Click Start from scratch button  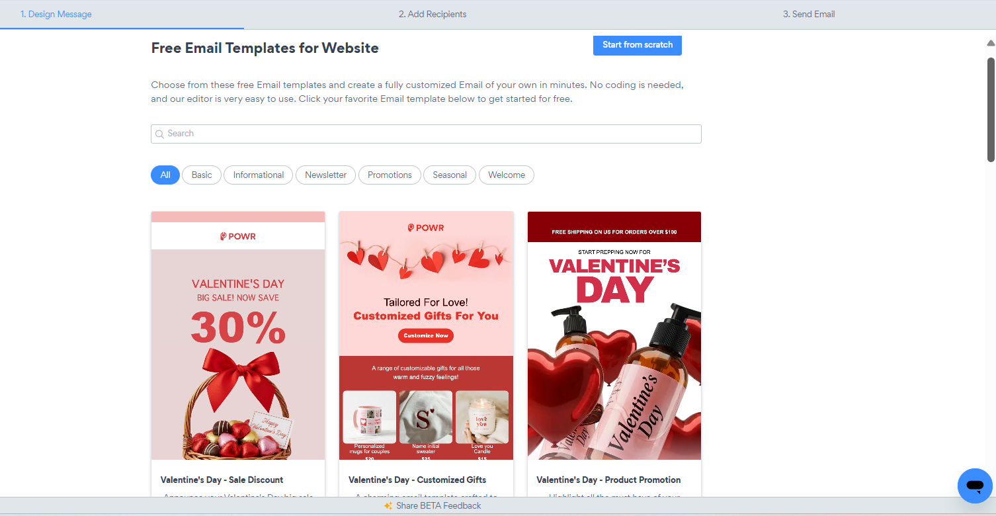pyautogui.click(x=638, y=45)
